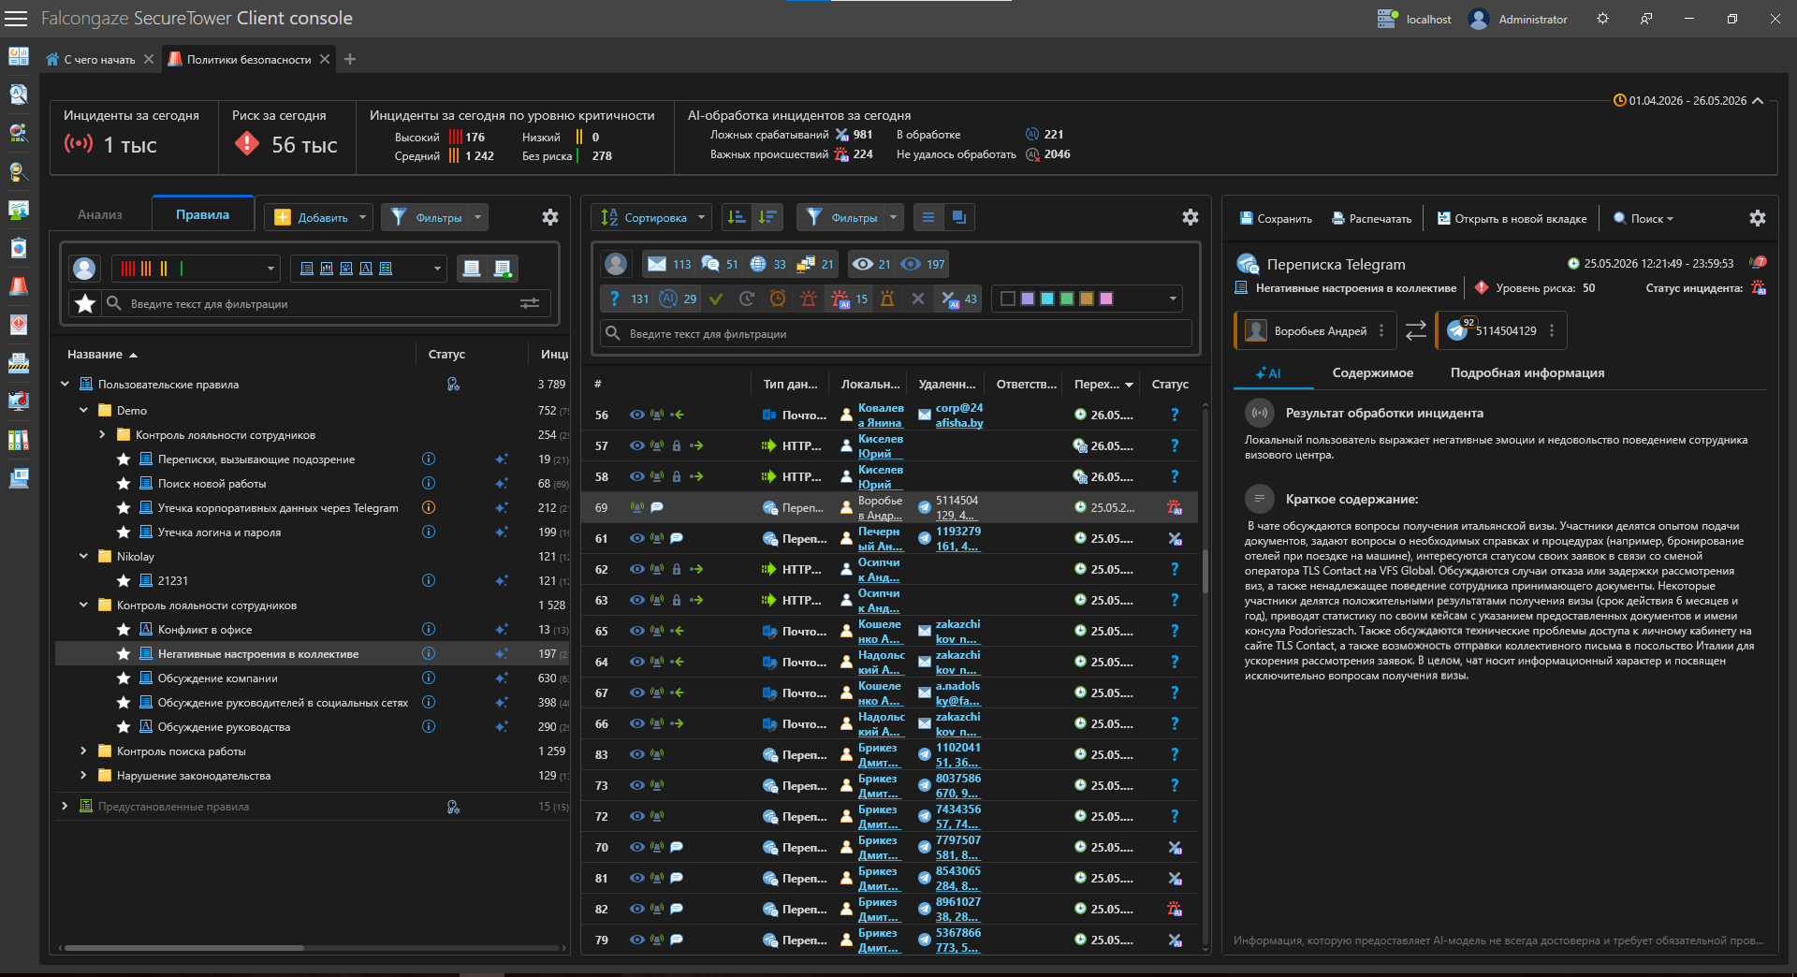Screen dimensions: 1797x977
Task: Filter incidents by the web globe icon showing 33
Action: point(767,264)
